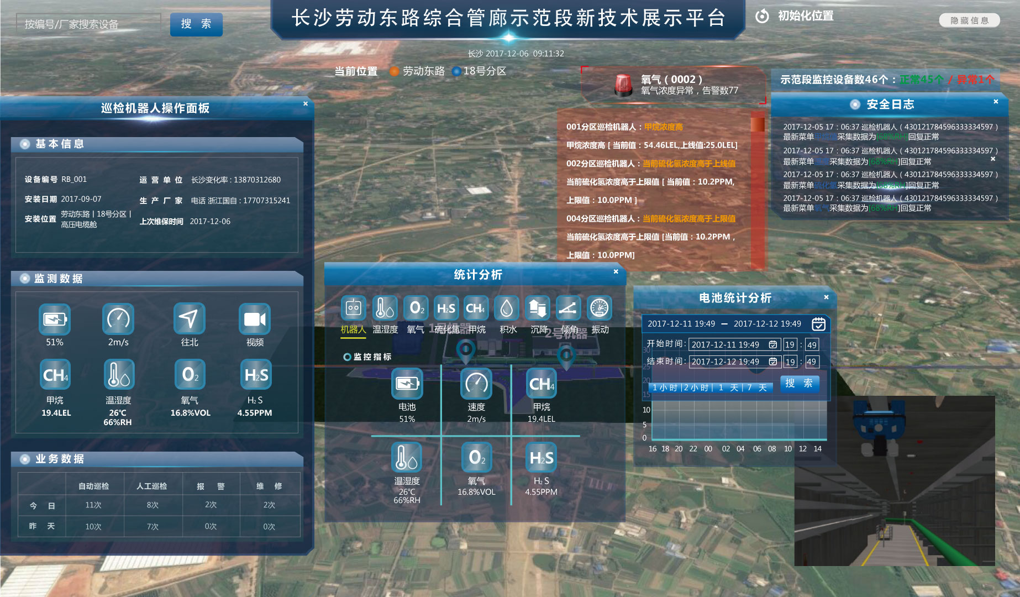Select the 7天 time range option
1020x597 pixels.
[x=757, y=387]
